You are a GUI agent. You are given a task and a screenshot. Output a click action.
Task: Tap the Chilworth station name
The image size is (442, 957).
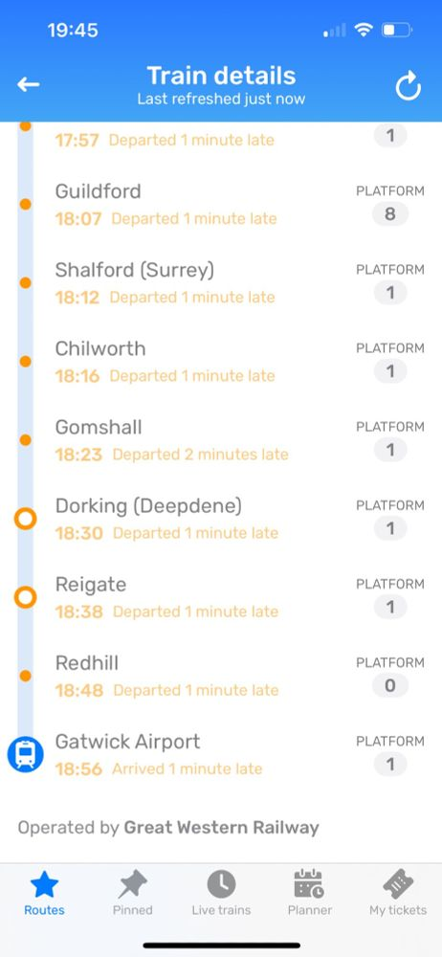100,348
